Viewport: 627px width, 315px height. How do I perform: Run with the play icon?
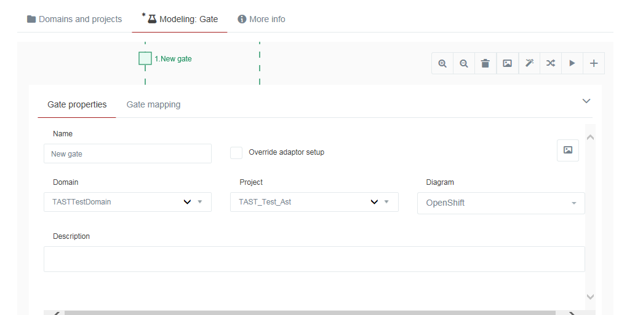coord(572,63)
